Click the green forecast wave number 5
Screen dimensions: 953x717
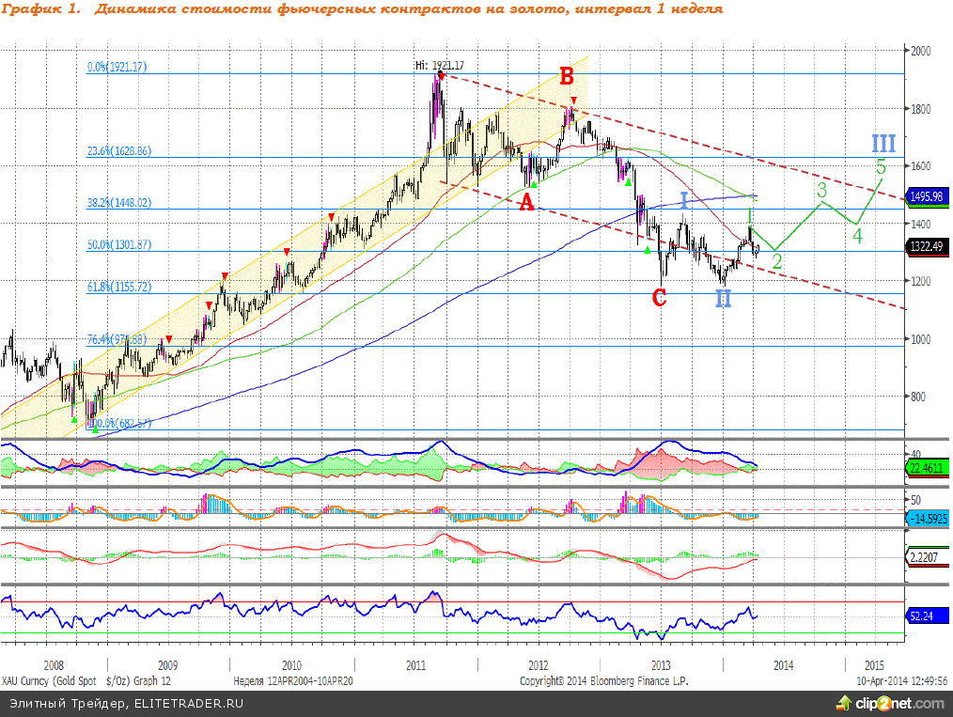tap(881, 167)
